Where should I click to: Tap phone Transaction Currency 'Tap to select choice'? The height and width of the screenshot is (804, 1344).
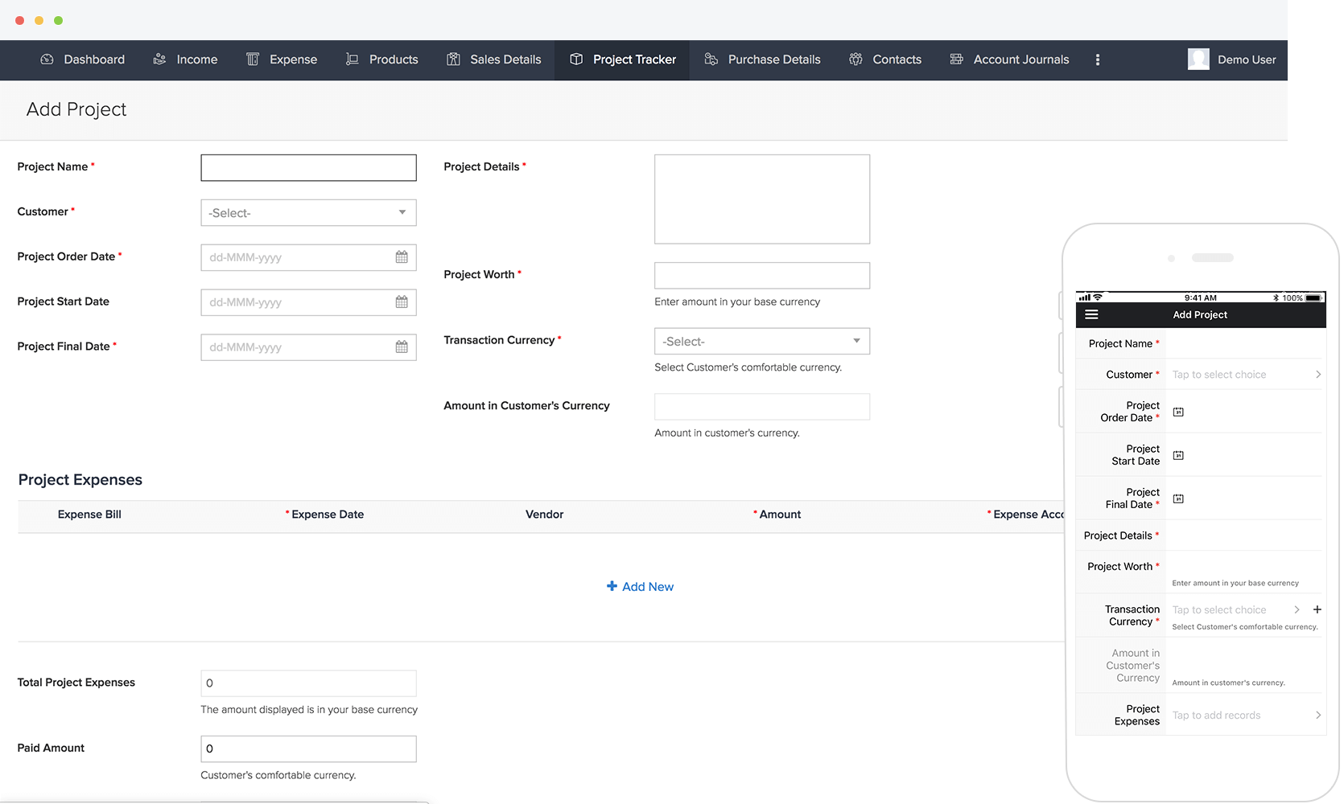pyautogui.click(x=1219, y=610)
